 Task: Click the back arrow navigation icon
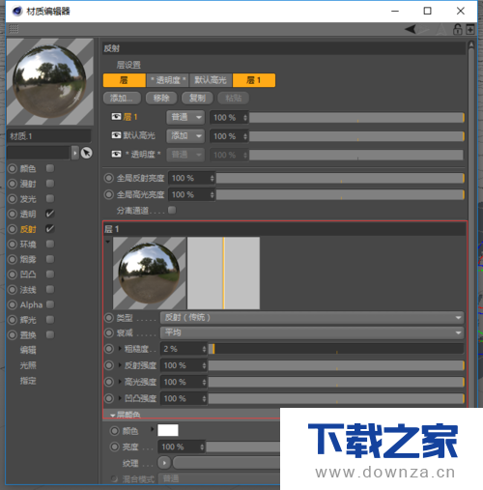[x=411, y=29]
